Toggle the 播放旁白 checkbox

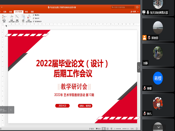click(34, 15)
